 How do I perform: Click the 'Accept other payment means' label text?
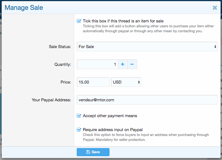point(110,116)
